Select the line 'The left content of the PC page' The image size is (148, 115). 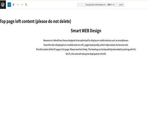[x=86, y=49]
